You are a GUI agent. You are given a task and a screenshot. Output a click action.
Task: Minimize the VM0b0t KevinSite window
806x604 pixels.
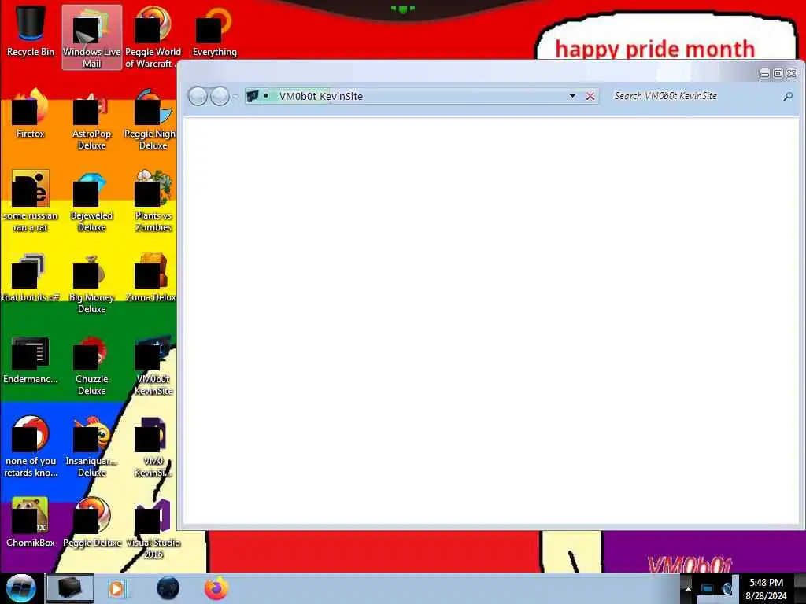764,73
